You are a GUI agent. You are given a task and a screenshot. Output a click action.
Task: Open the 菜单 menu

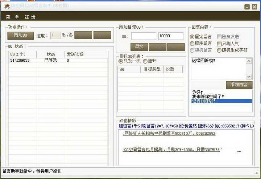coord(13,17)
